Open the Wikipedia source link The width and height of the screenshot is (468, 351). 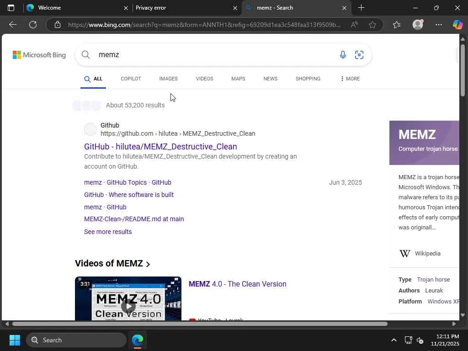click(428, 253)
